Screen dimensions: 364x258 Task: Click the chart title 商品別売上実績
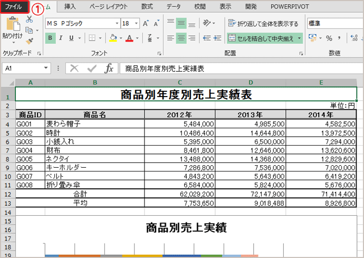pyautogui.click(x=186, y=227)
